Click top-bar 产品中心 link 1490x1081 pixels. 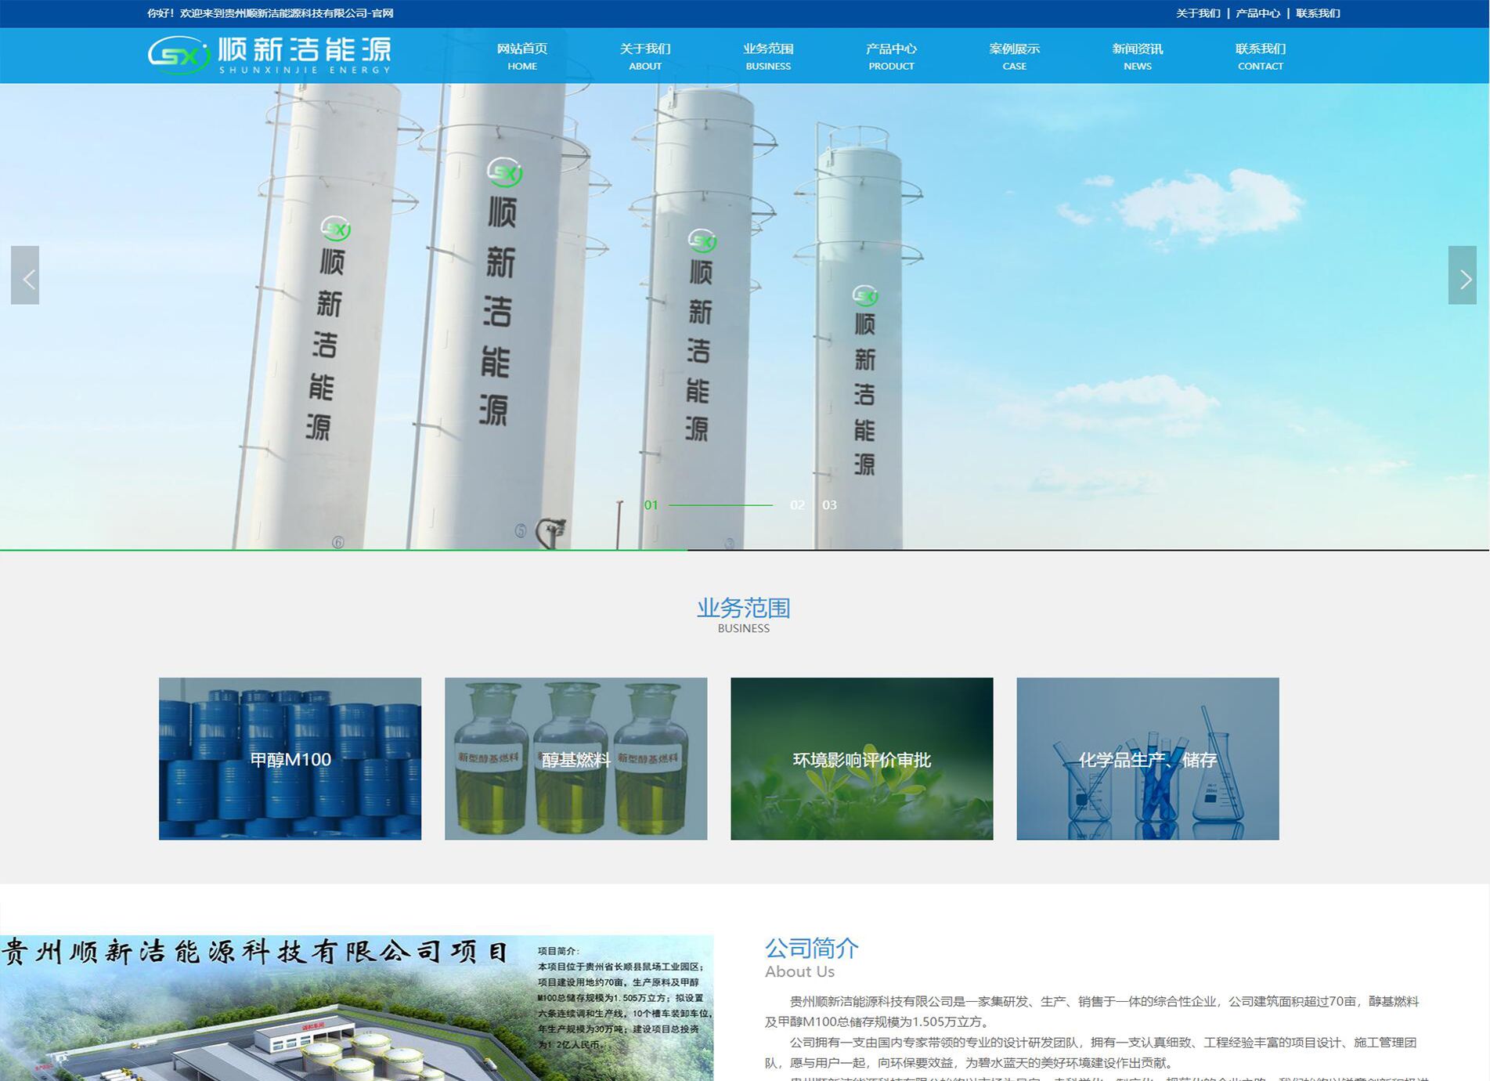click(1258, 13)
